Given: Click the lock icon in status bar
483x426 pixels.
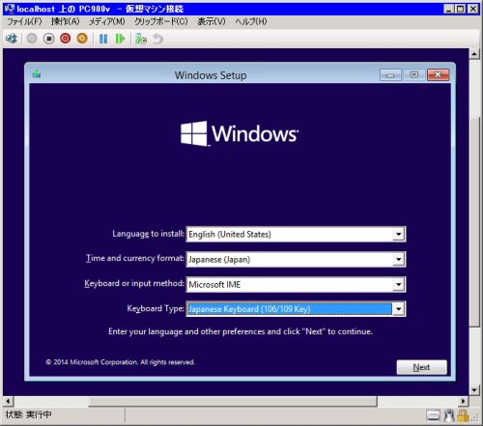Looking at the screenshot, I should pyautogui.click(x=463, y=415).
